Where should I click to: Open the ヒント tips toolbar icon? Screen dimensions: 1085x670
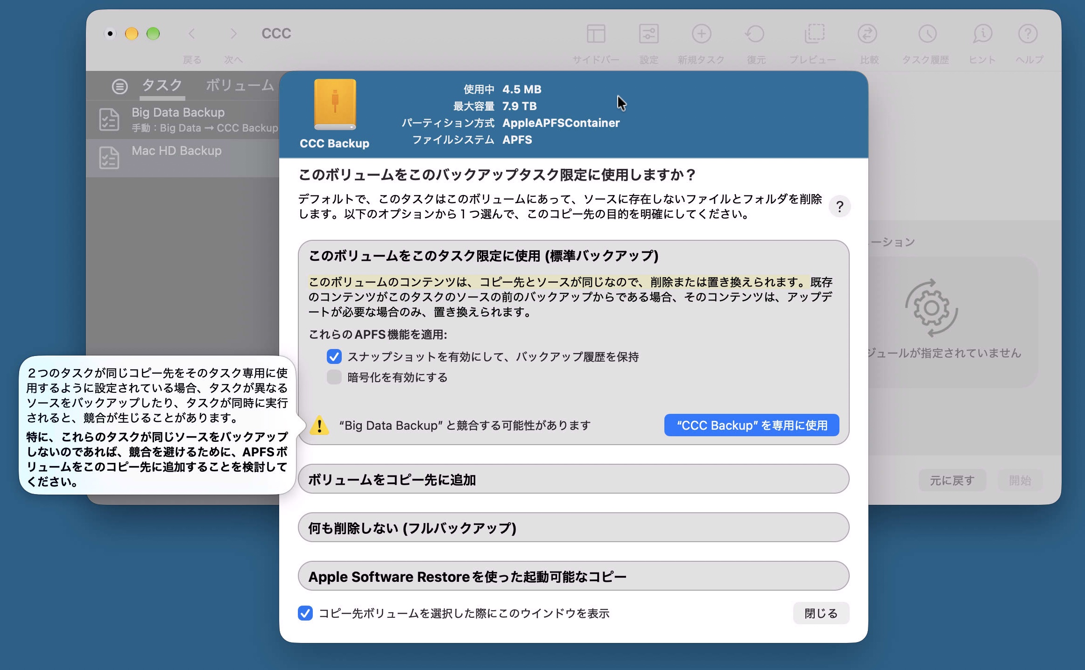982,34
